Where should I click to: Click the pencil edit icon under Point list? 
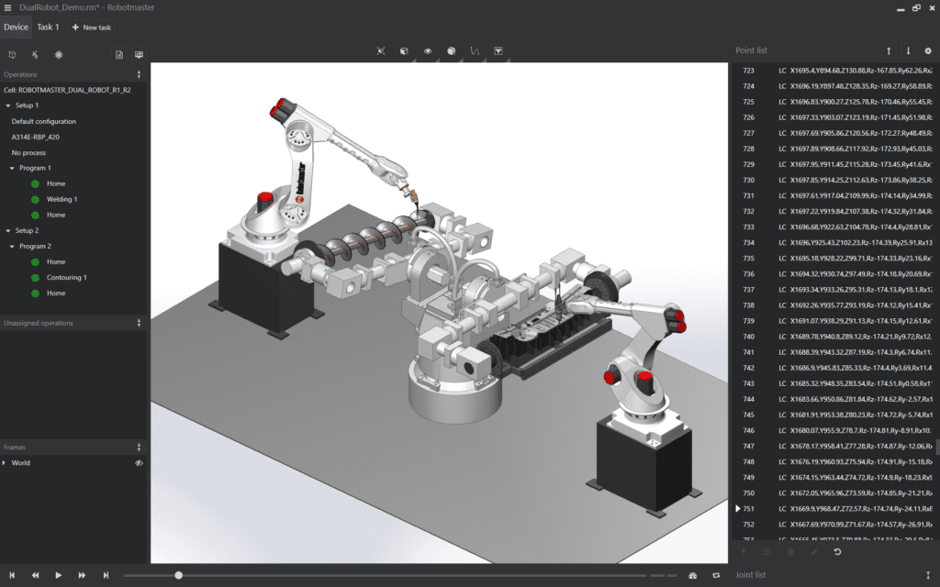pos(814,551)
